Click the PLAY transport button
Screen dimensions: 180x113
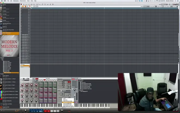(55, 111)
